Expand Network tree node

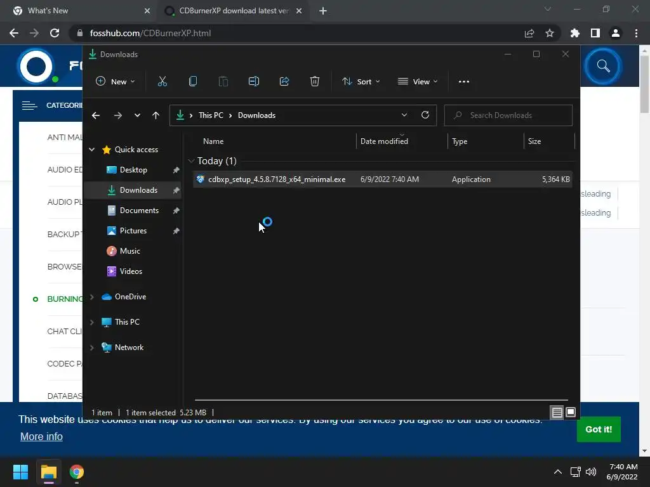pos(91,347)
